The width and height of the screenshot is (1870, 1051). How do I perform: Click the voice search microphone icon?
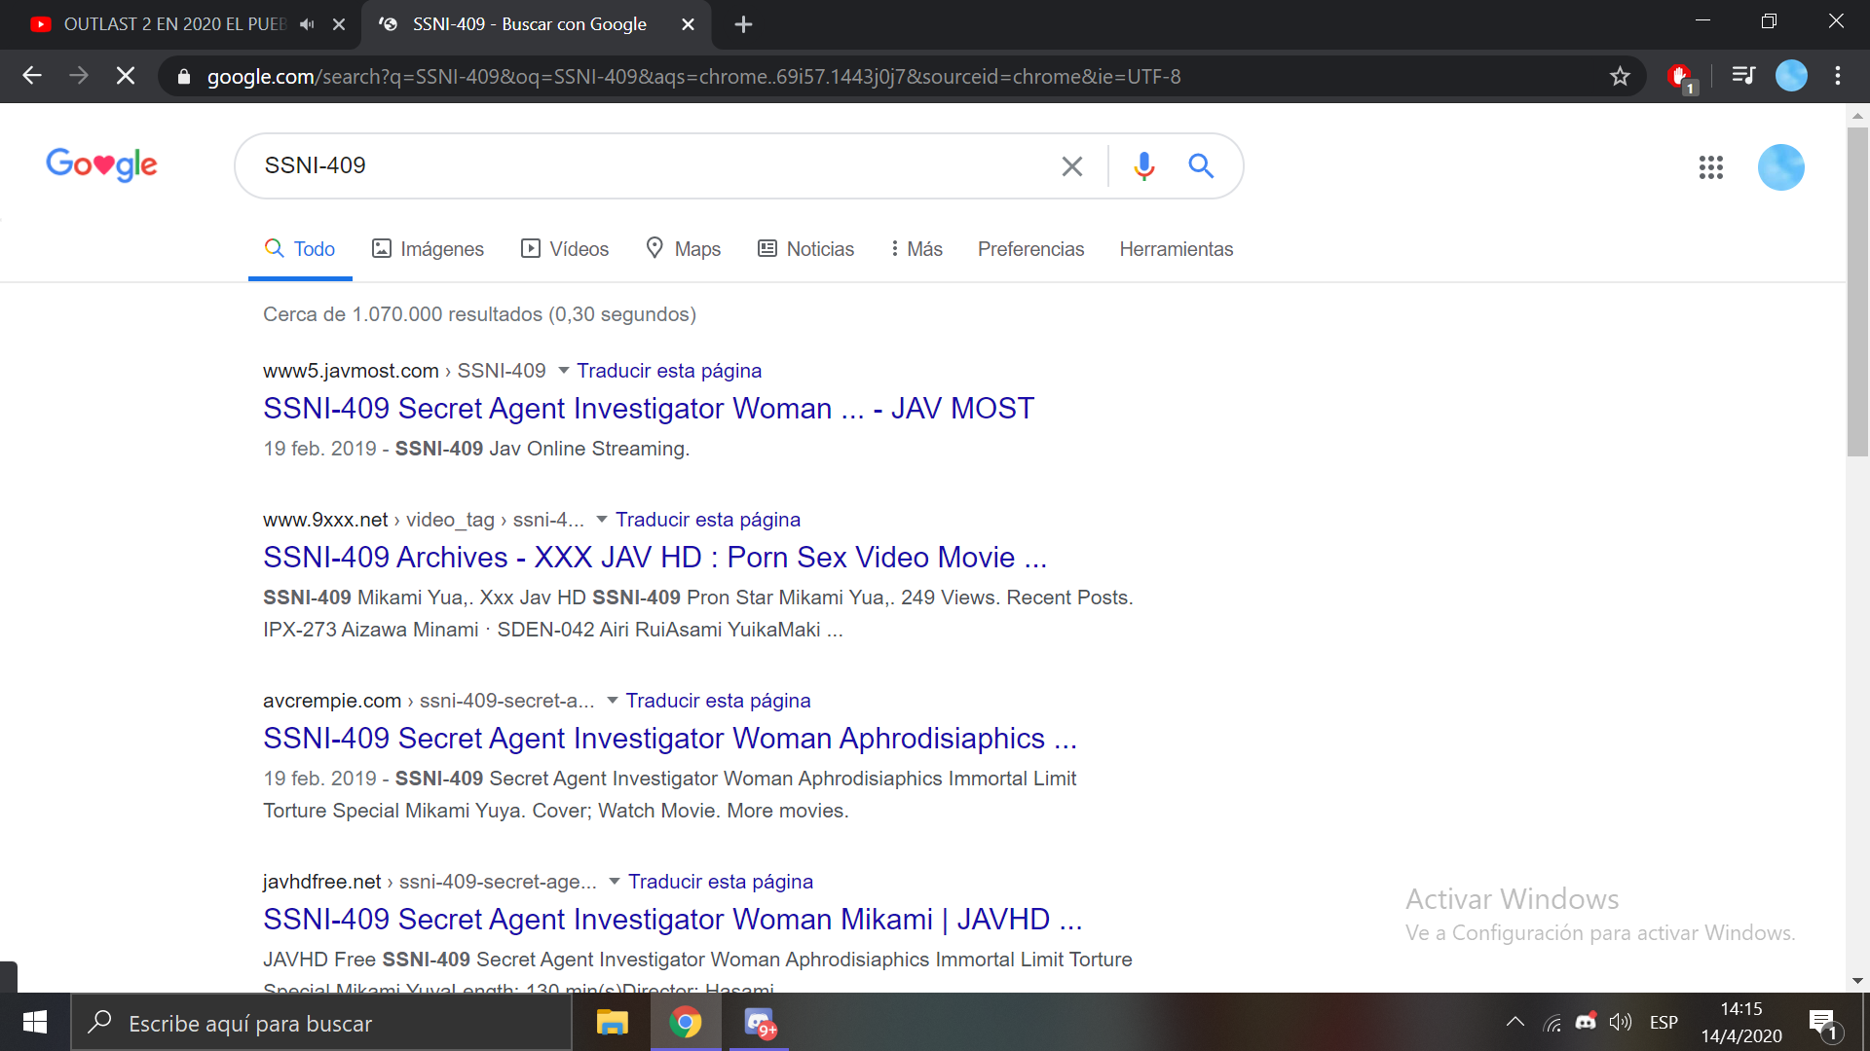click(1143, 166)
